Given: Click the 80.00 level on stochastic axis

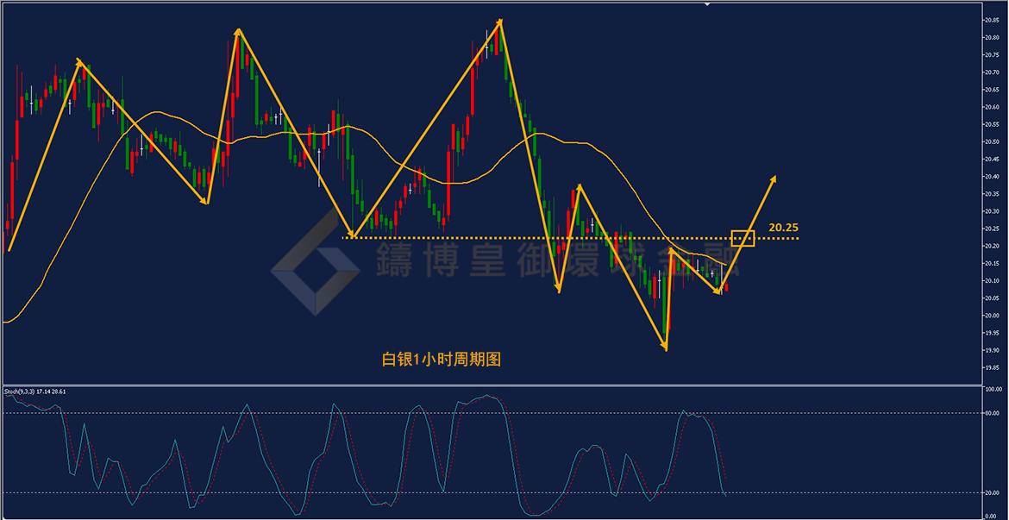Looking at the screenshot, I should coord(993,413).
